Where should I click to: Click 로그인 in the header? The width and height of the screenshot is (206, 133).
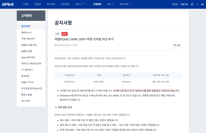click(x=175, y=4)
